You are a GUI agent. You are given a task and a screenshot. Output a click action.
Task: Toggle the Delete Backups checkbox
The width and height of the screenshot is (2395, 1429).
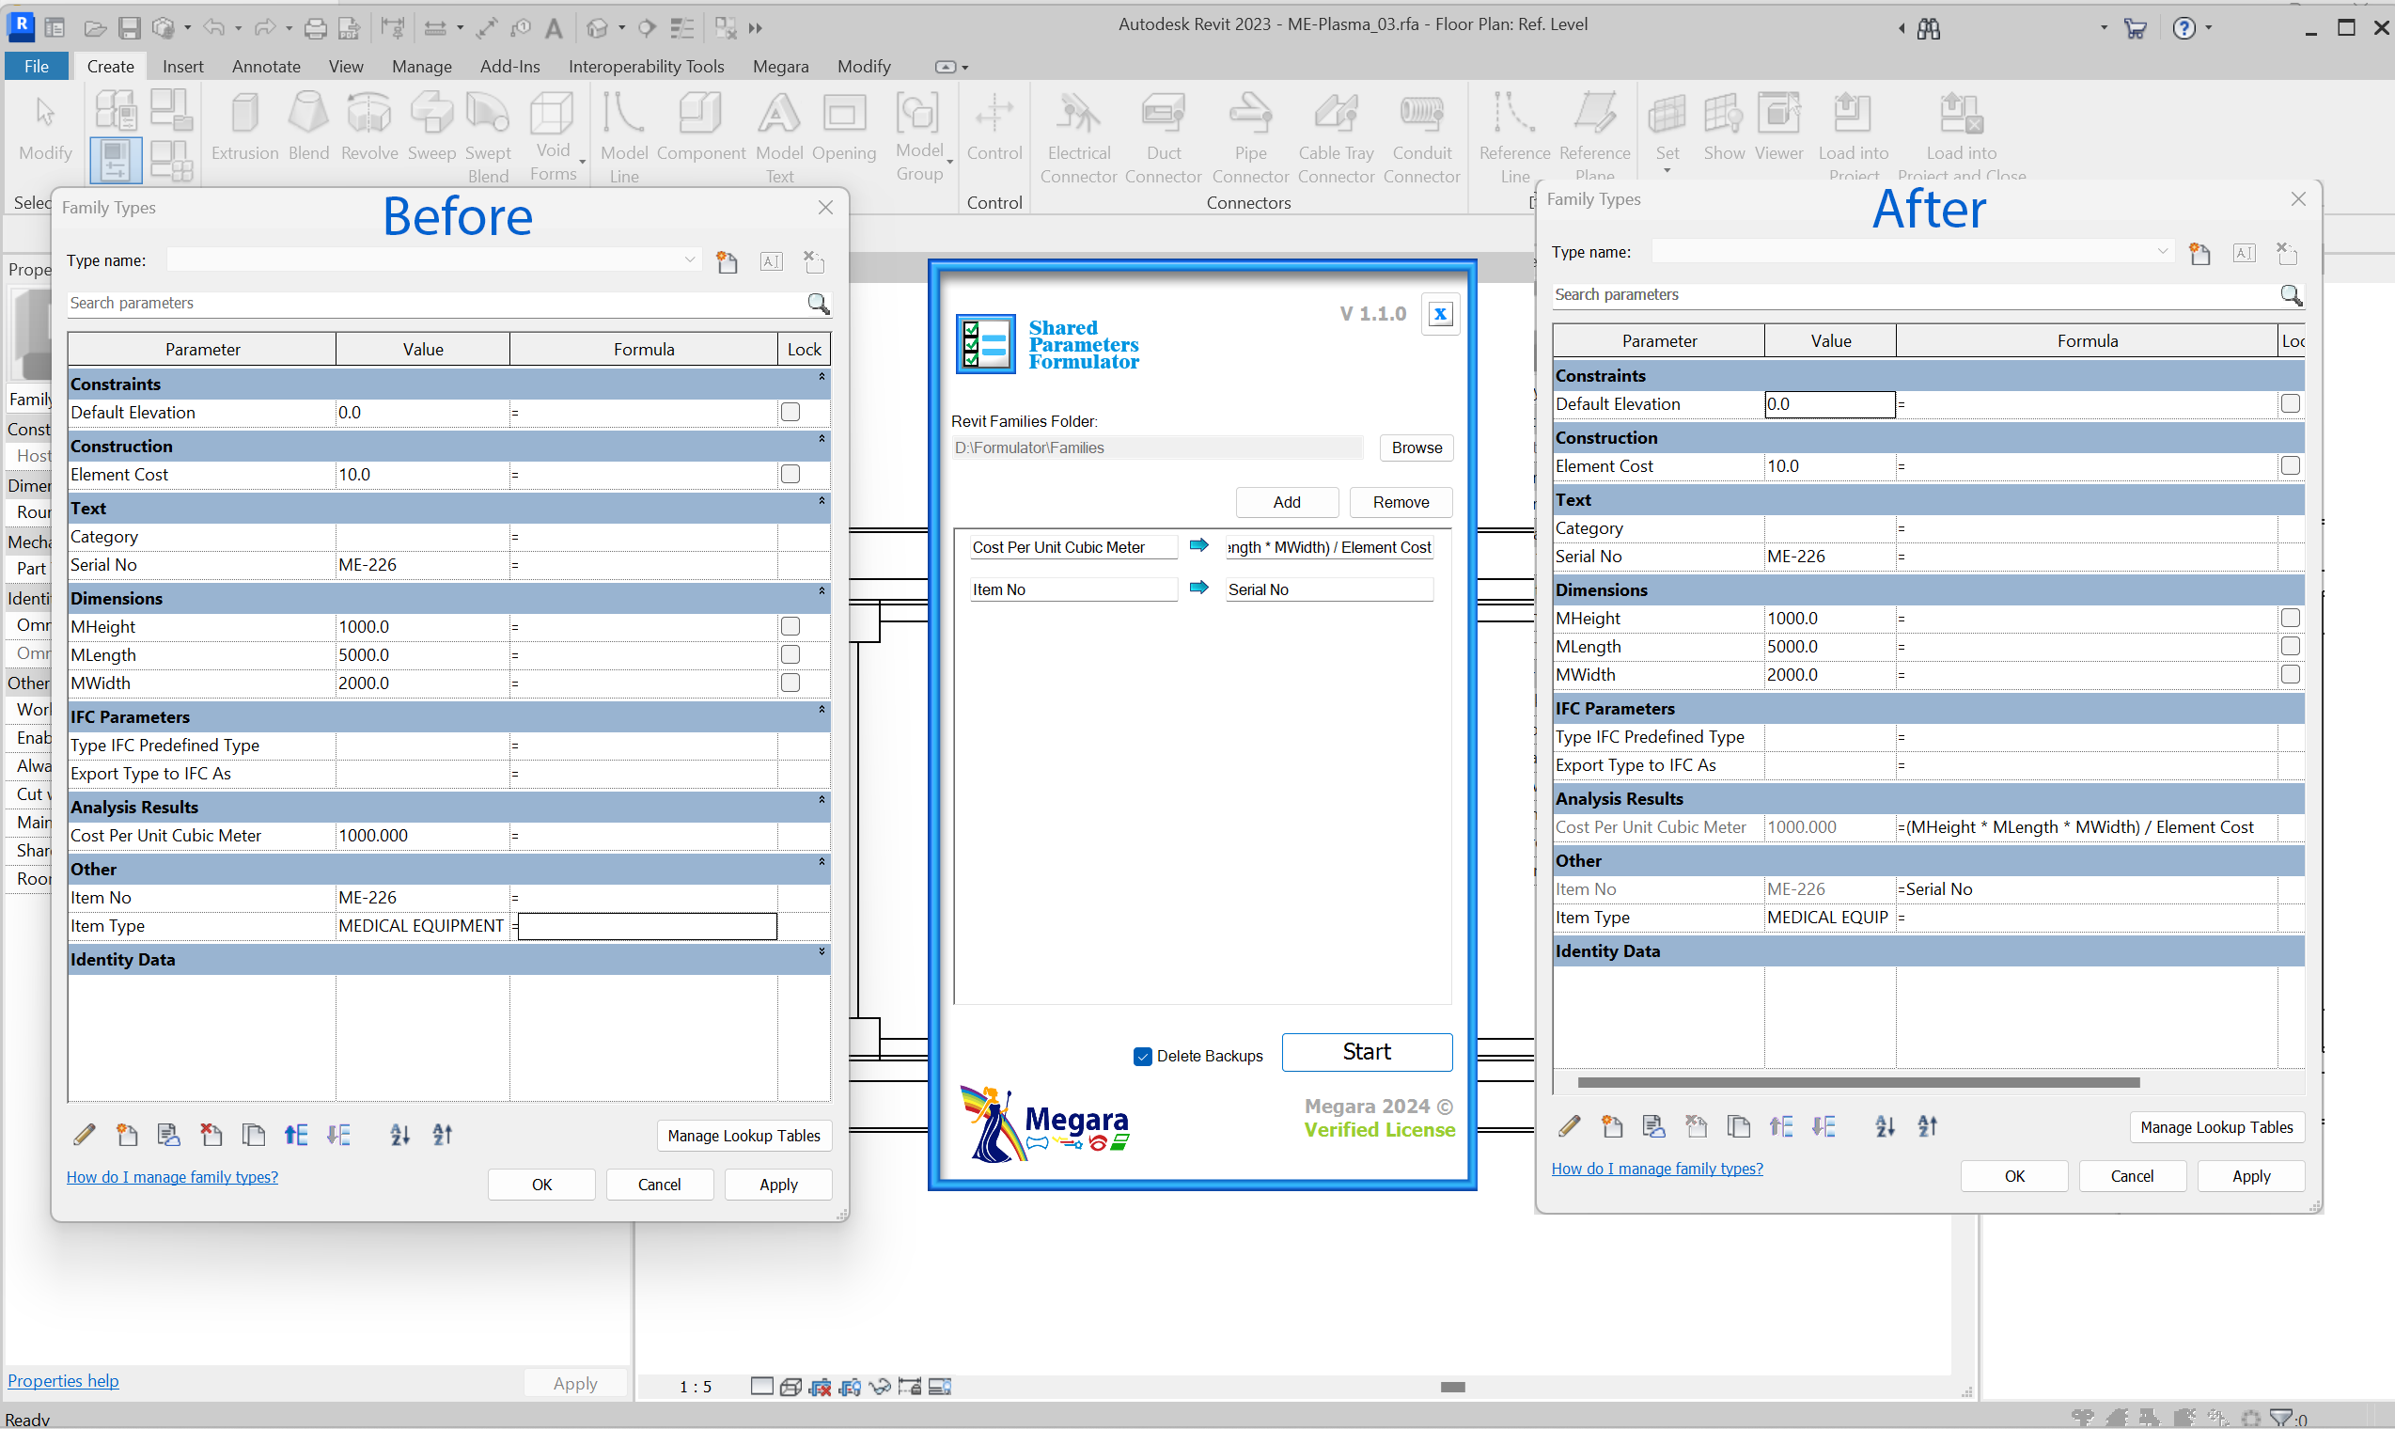click(x=1143, y=1056)
